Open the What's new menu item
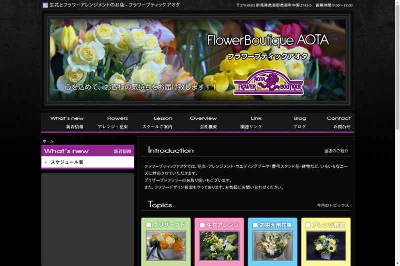Viewport: 400px width, 266px height. click(x=67, y=122)
